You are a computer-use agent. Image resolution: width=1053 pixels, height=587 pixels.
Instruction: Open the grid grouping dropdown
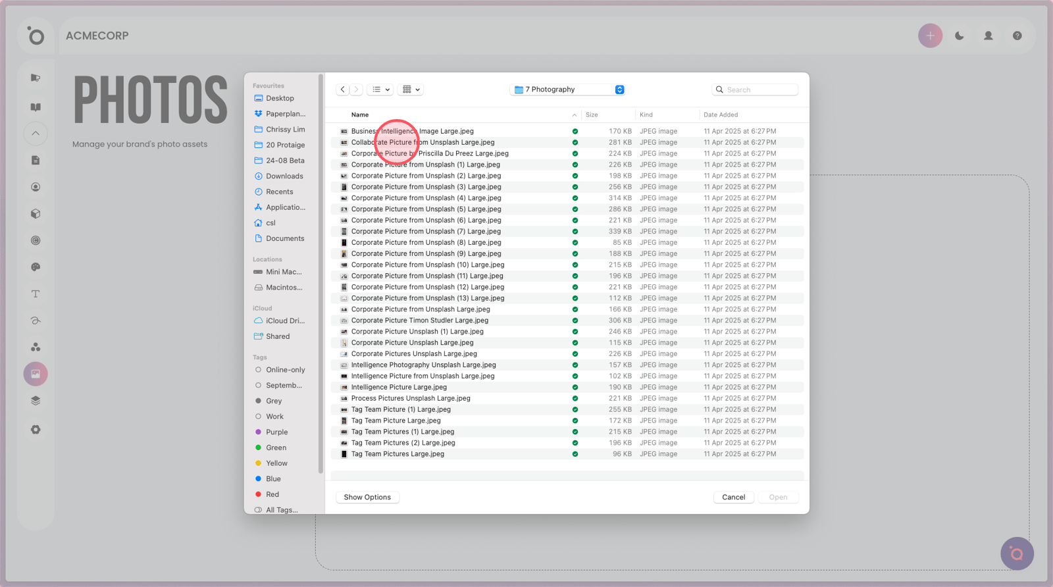[411, 89]
